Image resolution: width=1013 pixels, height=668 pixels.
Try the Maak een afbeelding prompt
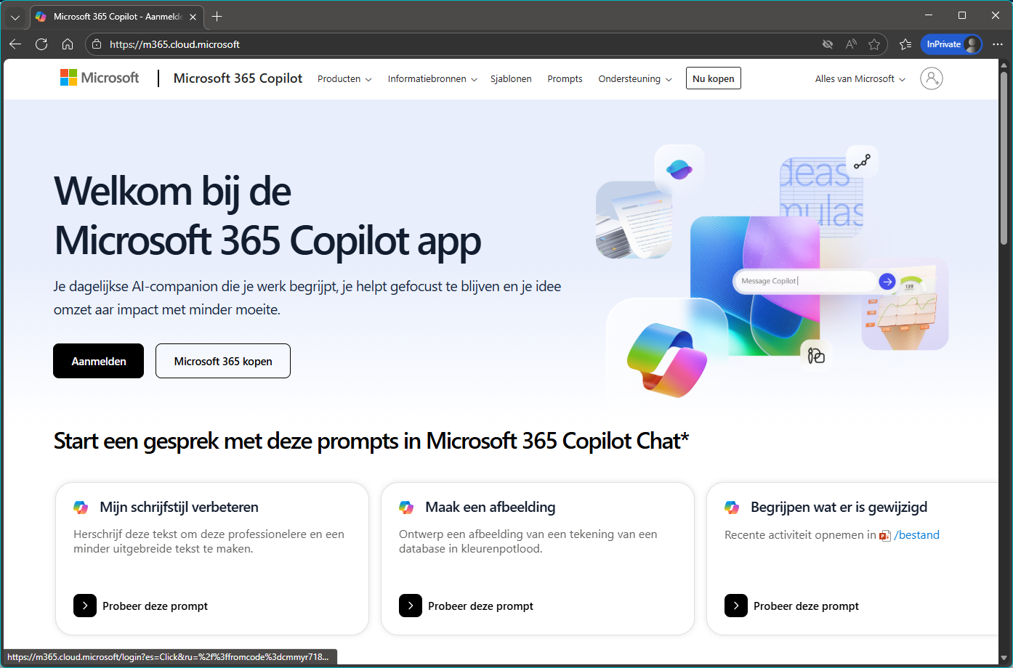point(466,606)
